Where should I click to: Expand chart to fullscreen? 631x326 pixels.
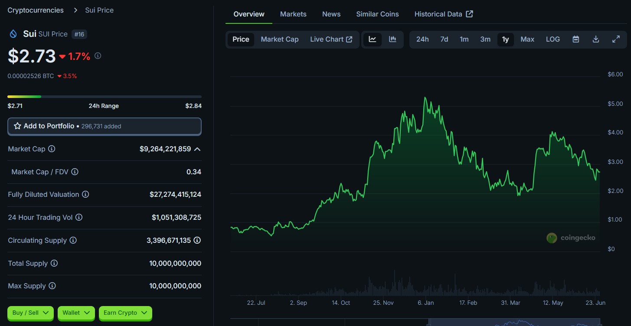click(x=616, y=39)
